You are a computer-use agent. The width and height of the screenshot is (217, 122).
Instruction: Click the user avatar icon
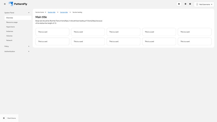197,4
